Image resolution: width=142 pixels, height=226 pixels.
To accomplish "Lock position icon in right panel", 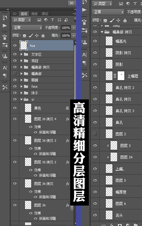I will pyautogui.click(x=118, y=20).
